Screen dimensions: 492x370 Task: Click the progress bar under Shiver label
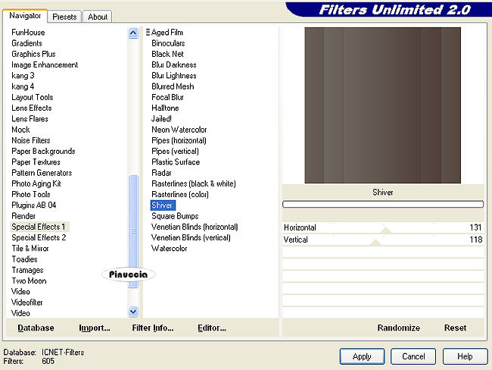pos(383,204)
